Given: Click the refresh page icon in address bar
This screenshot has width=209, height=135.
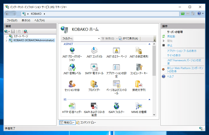Looking at the screenshot, I should click(183, 14).
